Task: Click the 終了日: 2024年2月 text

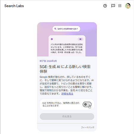Action: coord(48,61)
